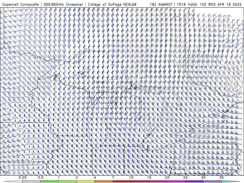Click the 0.25 legend value
244x183 pixels.
pyautogui.click(x=23, y=178)
